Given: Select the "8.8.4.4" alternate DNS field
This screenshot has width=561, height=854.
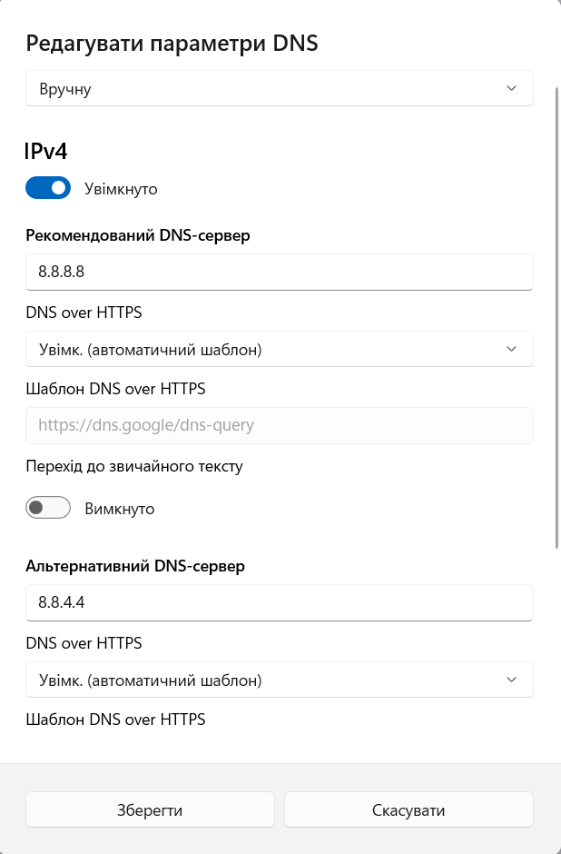Looking at the screenshot, I should 280,602.
